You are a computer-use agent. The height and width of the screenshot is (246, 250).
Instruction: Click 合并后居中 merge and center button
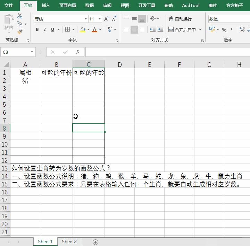click(182, 29)
